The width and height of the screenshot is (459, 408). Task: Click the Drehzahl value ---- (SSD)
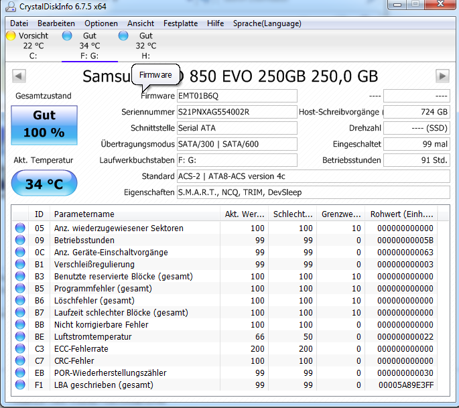(x=417, y=128)
